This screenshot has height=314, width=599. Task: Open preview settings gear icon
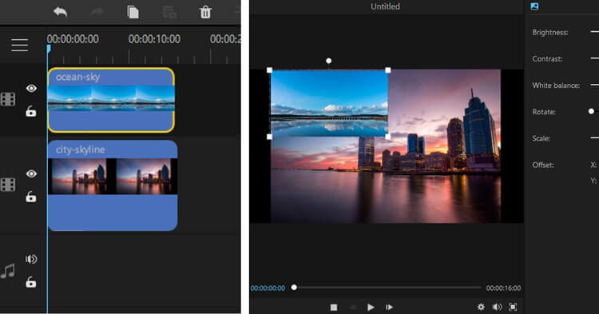coord(481,307)
